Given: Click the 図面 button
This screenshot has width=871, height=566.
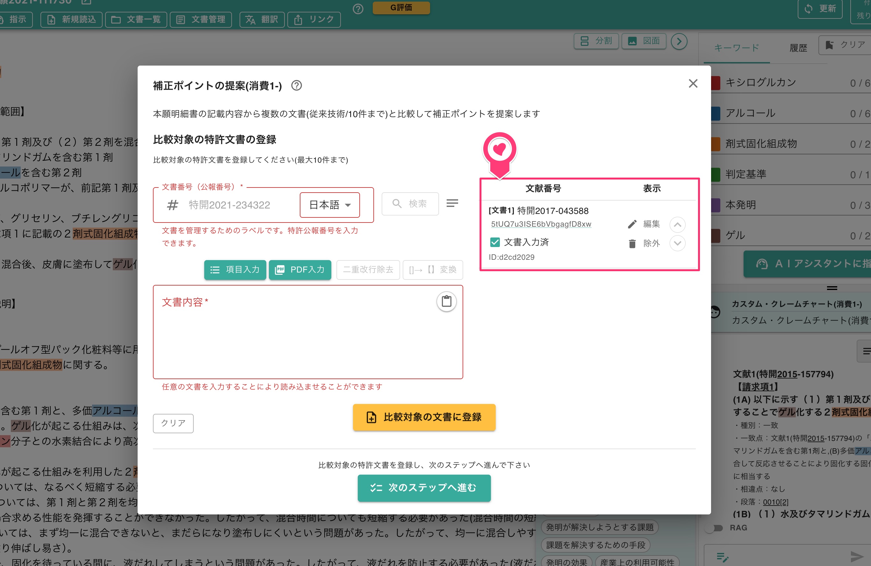Looking at the screenshot, I should 644,41.
